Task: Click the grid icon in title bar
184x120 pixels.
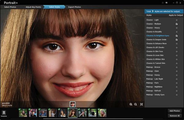Action: (163, 3)
